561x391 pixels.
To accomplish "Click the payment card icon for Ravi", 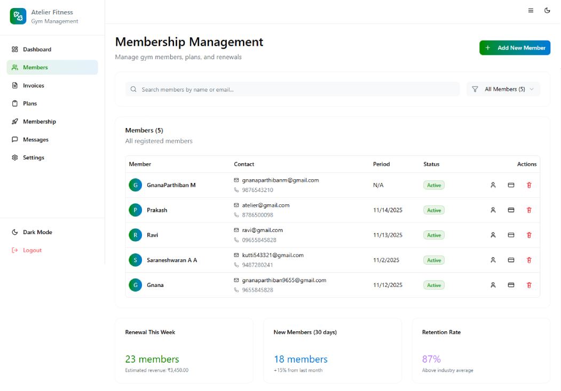I will 511,235.
